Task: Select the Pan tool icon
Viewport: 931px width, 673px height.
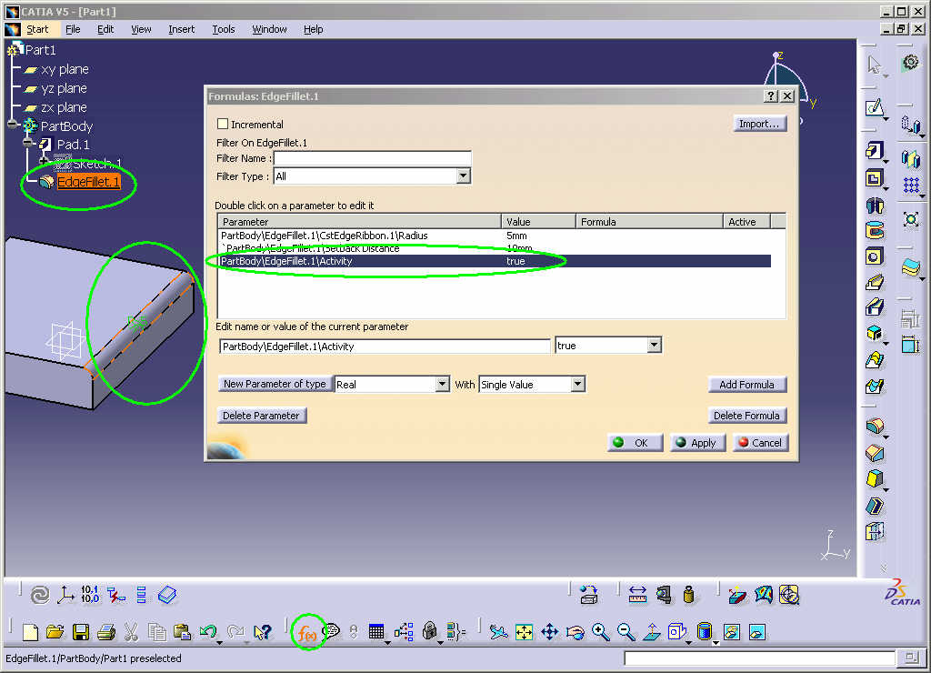Action: click(550, 632)
